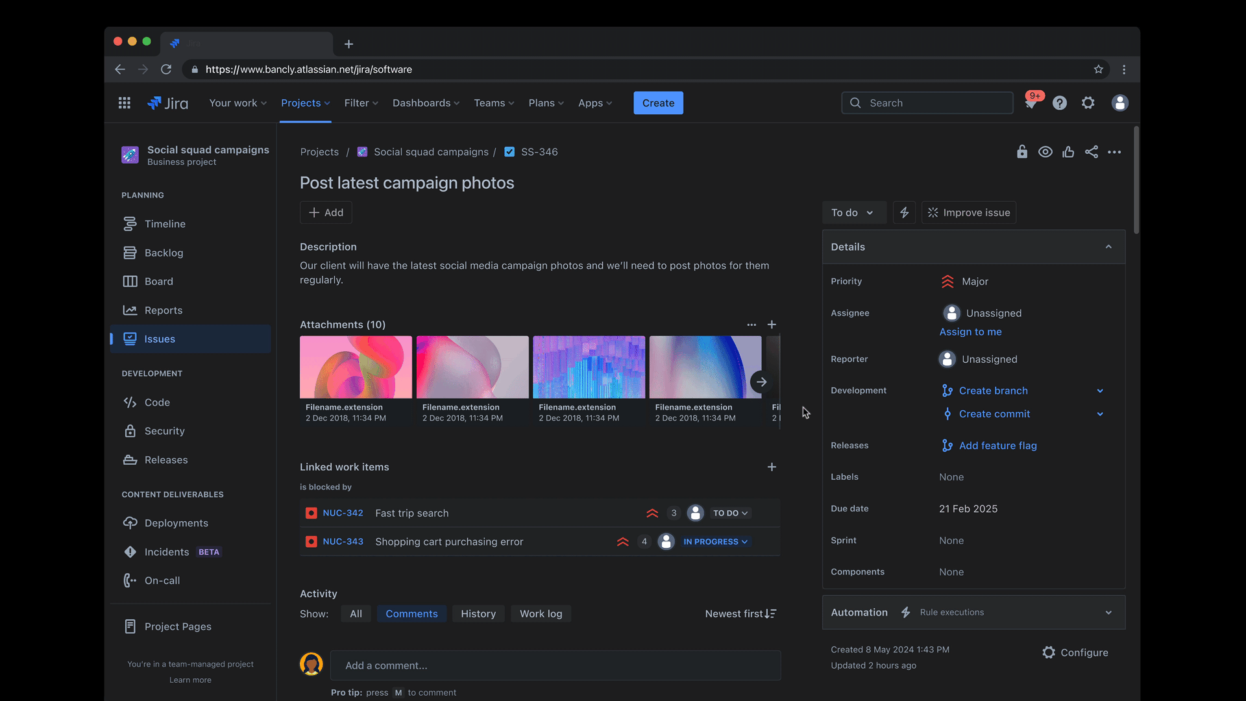The width and height of the screenshot is (1246, 701).
Task: Click the Reporter Unassigned avatar
Action: pyautogui.click(x=947, y=359)
